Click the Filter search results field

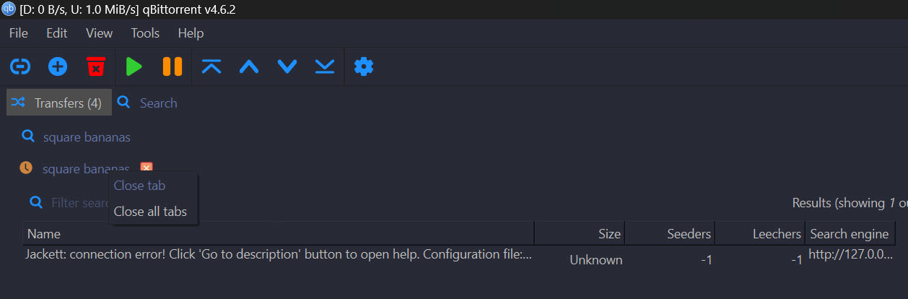79,203
